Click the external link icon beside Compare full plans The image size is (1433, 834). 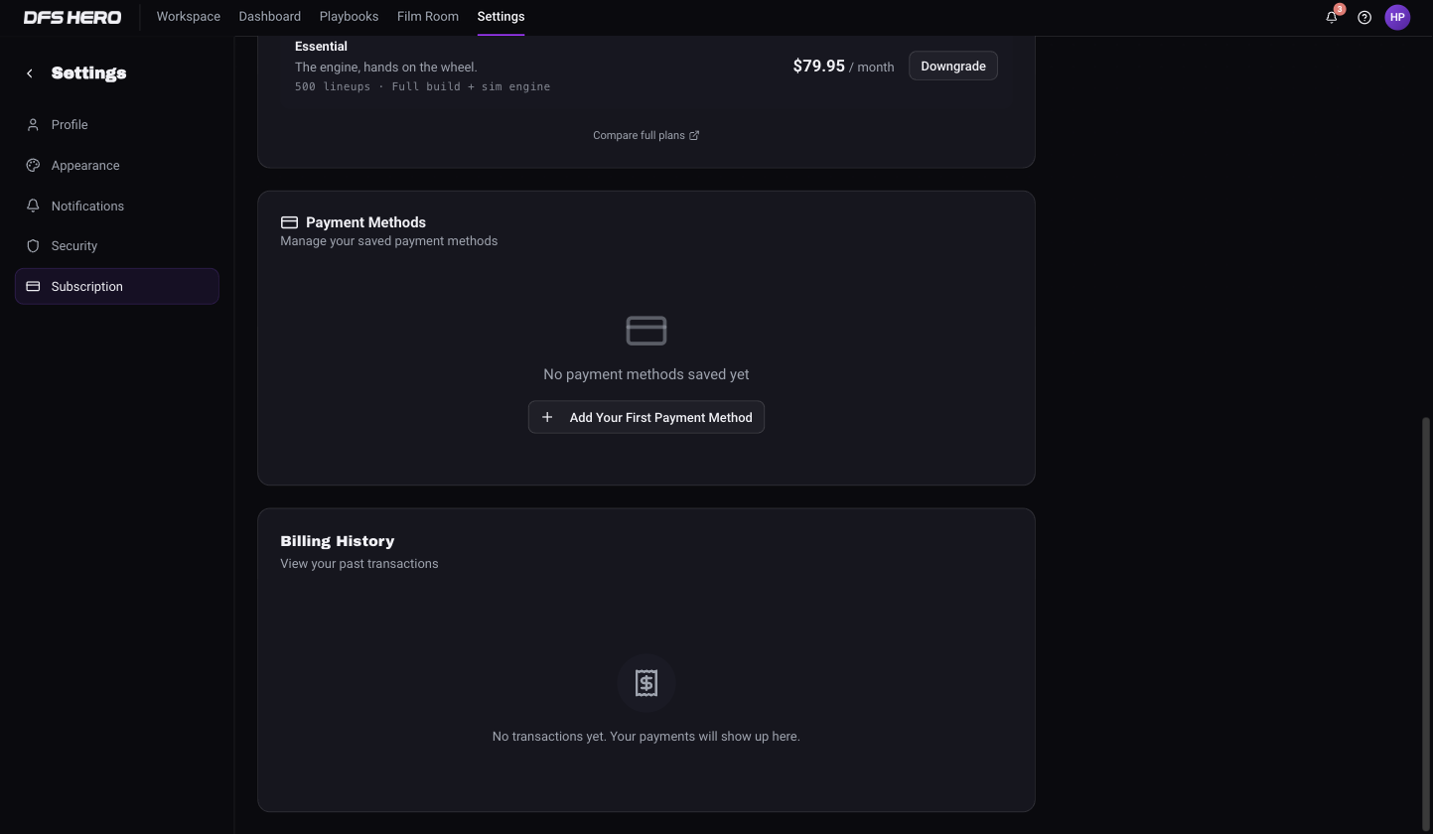click(694, 135)
